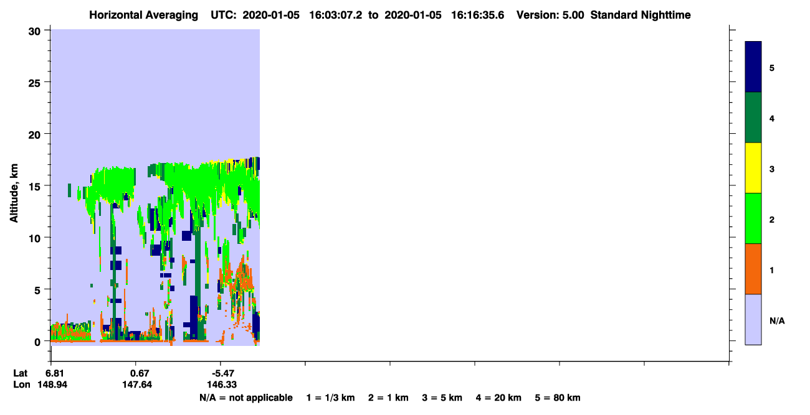Click the y-axis tick label '30'
This screenshot has height=415, width=810.
pyautogui.click(x=36, y=30)
